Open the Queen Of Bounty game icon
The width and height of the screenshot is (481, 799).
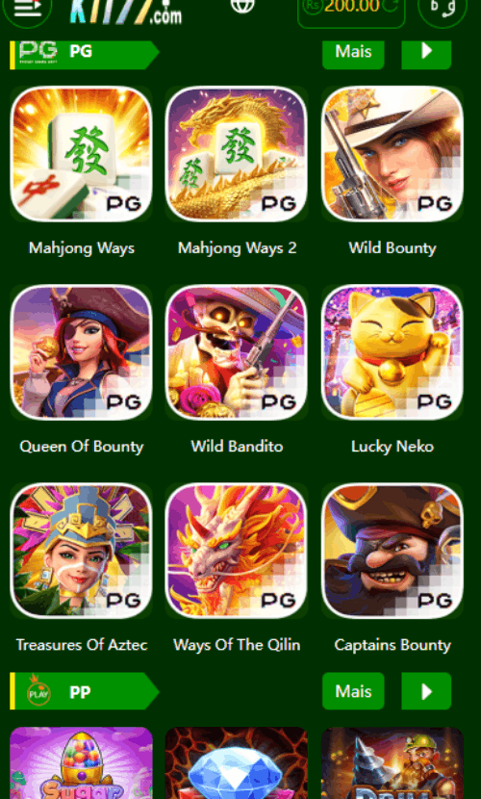pos(82,352)
